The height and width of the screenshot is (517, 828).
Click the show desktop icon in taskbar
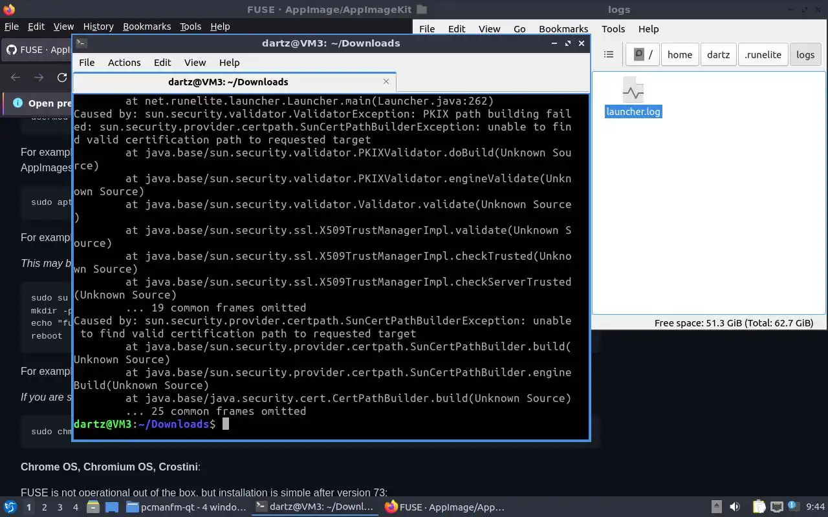pyautogui.click(x=112, y=507)
